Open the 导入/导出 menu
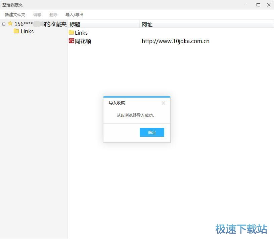Image resolution: width=274 pixels, height=239 pixels. (74, 15)
